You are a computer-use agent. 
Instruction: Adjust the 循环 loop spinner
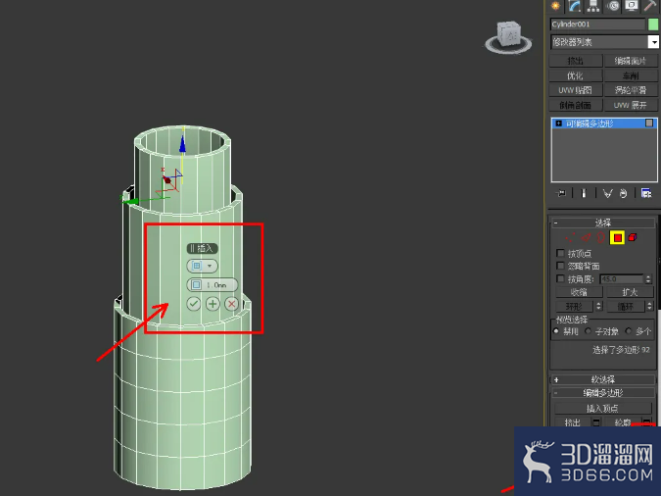coord(649,307)
